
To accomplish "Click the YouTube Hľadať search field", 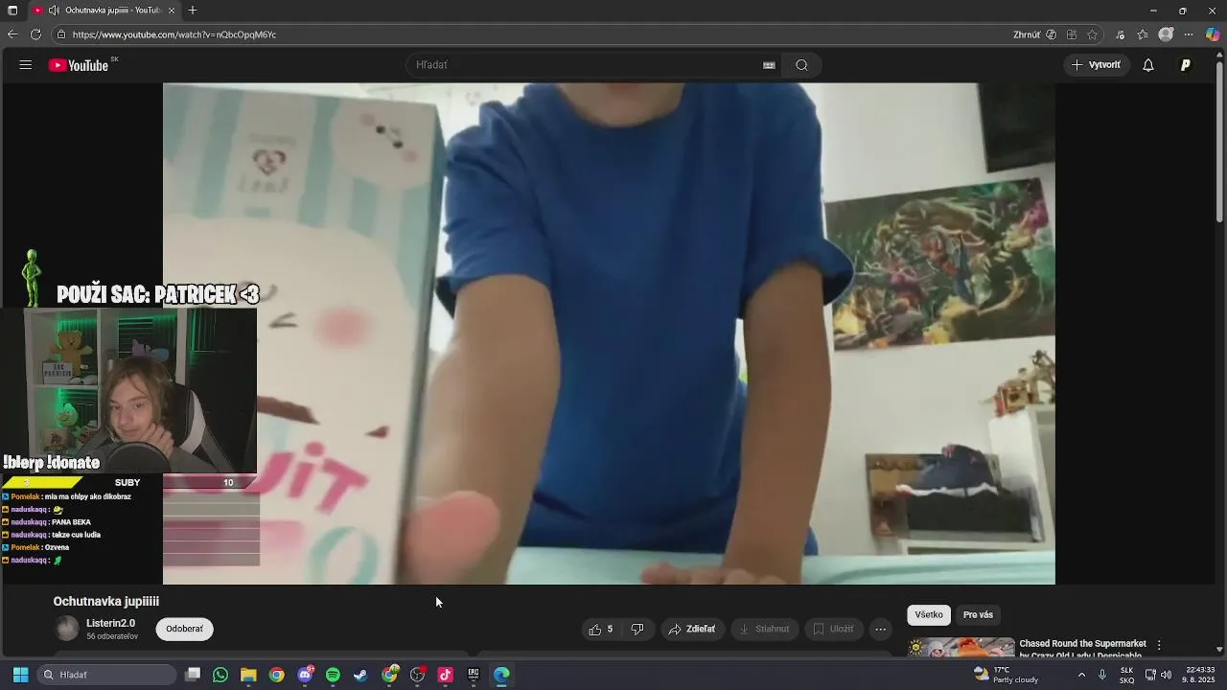I will tap(585, 65).
